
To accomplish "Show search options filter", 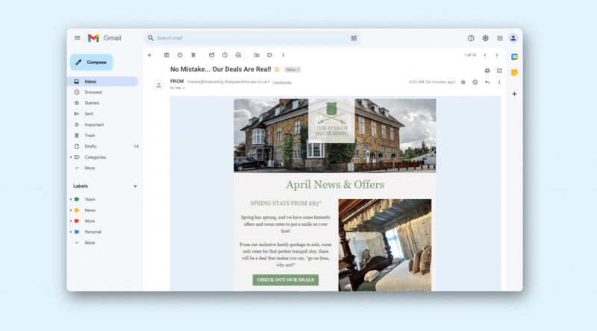I will point(354,38).
